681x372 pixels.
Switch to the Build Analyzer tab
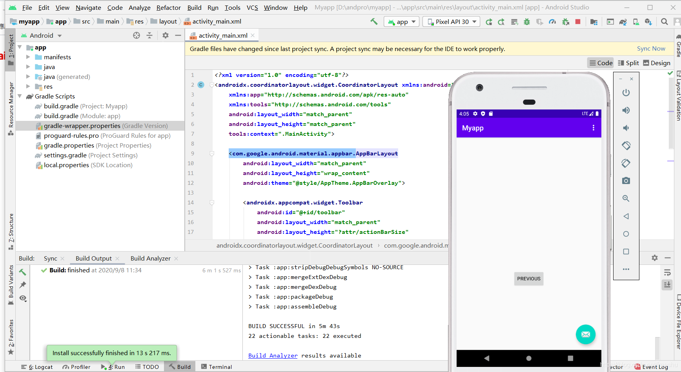(x=151, y=258)
